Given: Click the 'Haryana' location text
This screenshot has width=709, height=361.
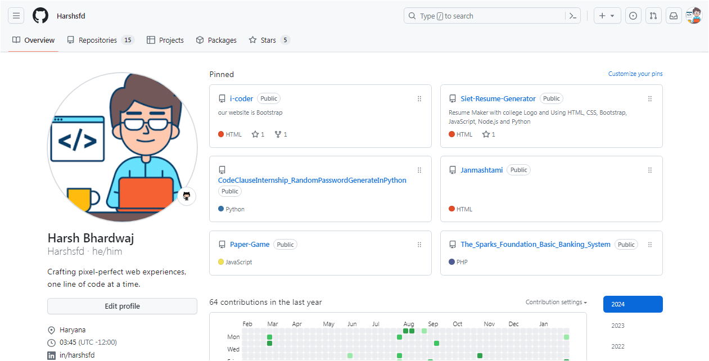Looking at the screenshot, I should click(x=73, y=330).
